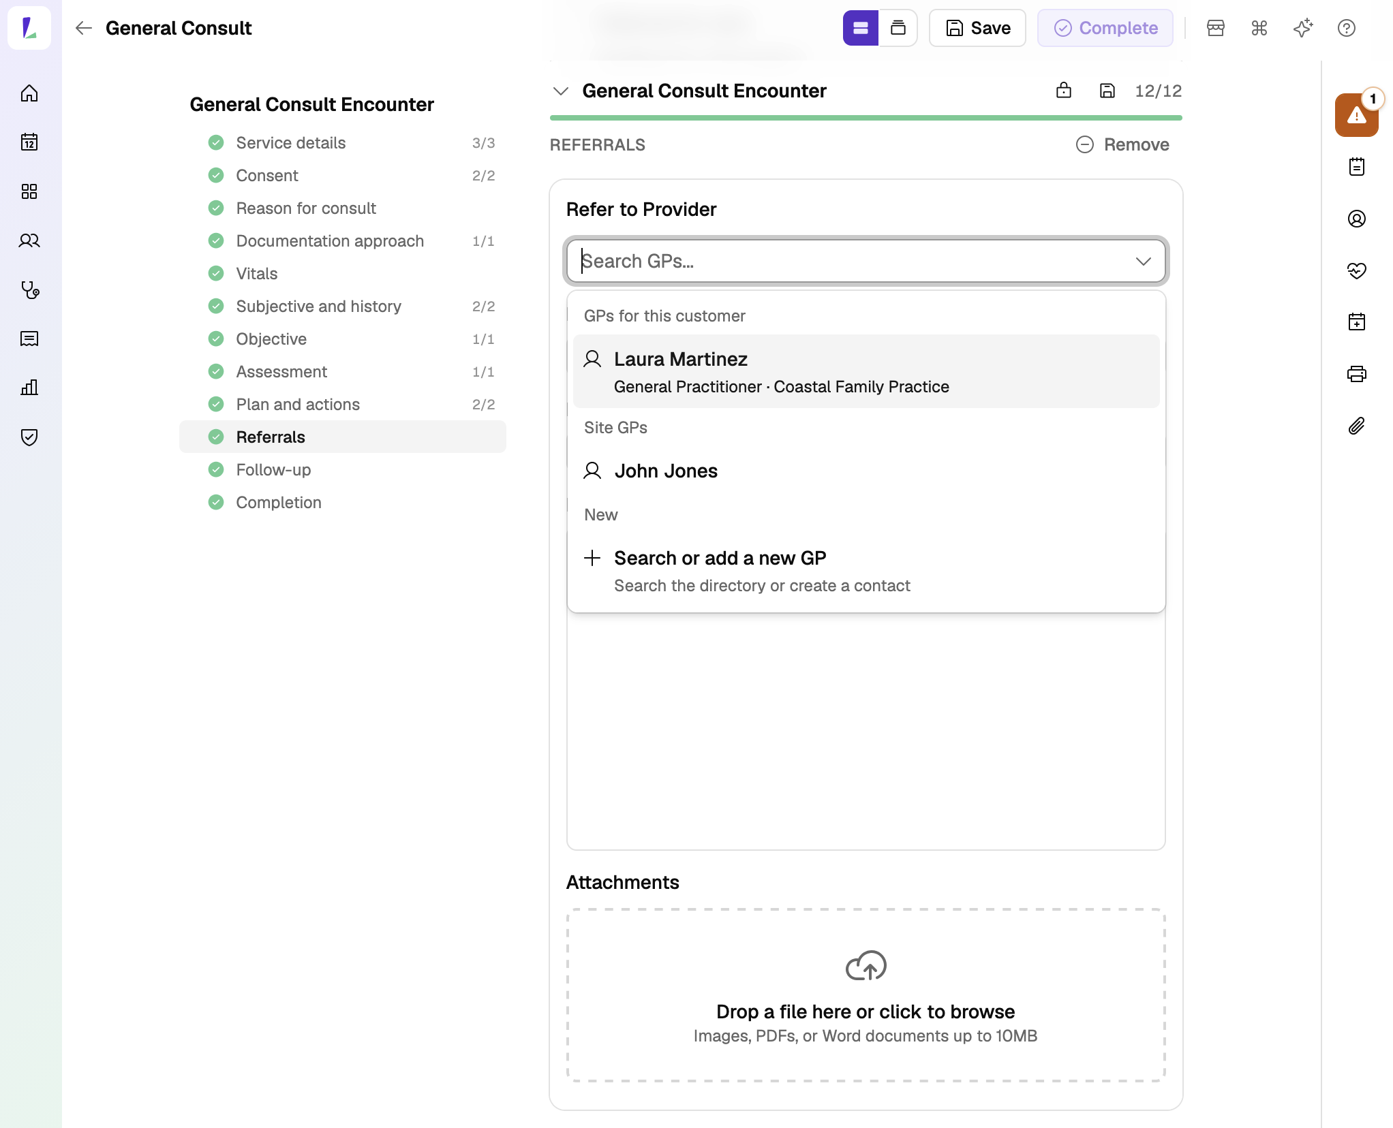The width and height of the screenshot is (1393, 1128).
Task: Open the messages icon in left sidebar
Action: tap(29, 339)
